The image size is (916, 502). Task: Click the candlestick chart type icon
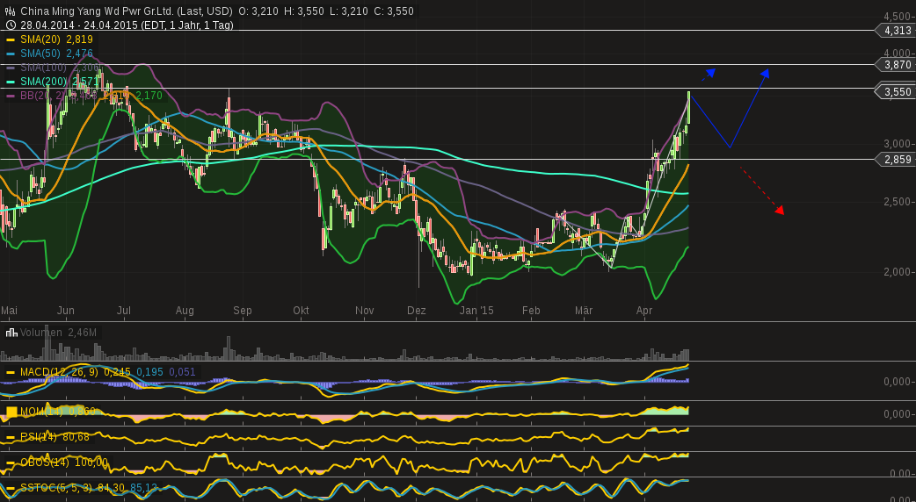pos(11,11)
